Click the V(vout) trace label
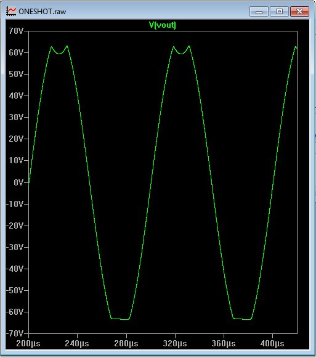The width and height of the screenshot is (316, 358). coord(163,25)
